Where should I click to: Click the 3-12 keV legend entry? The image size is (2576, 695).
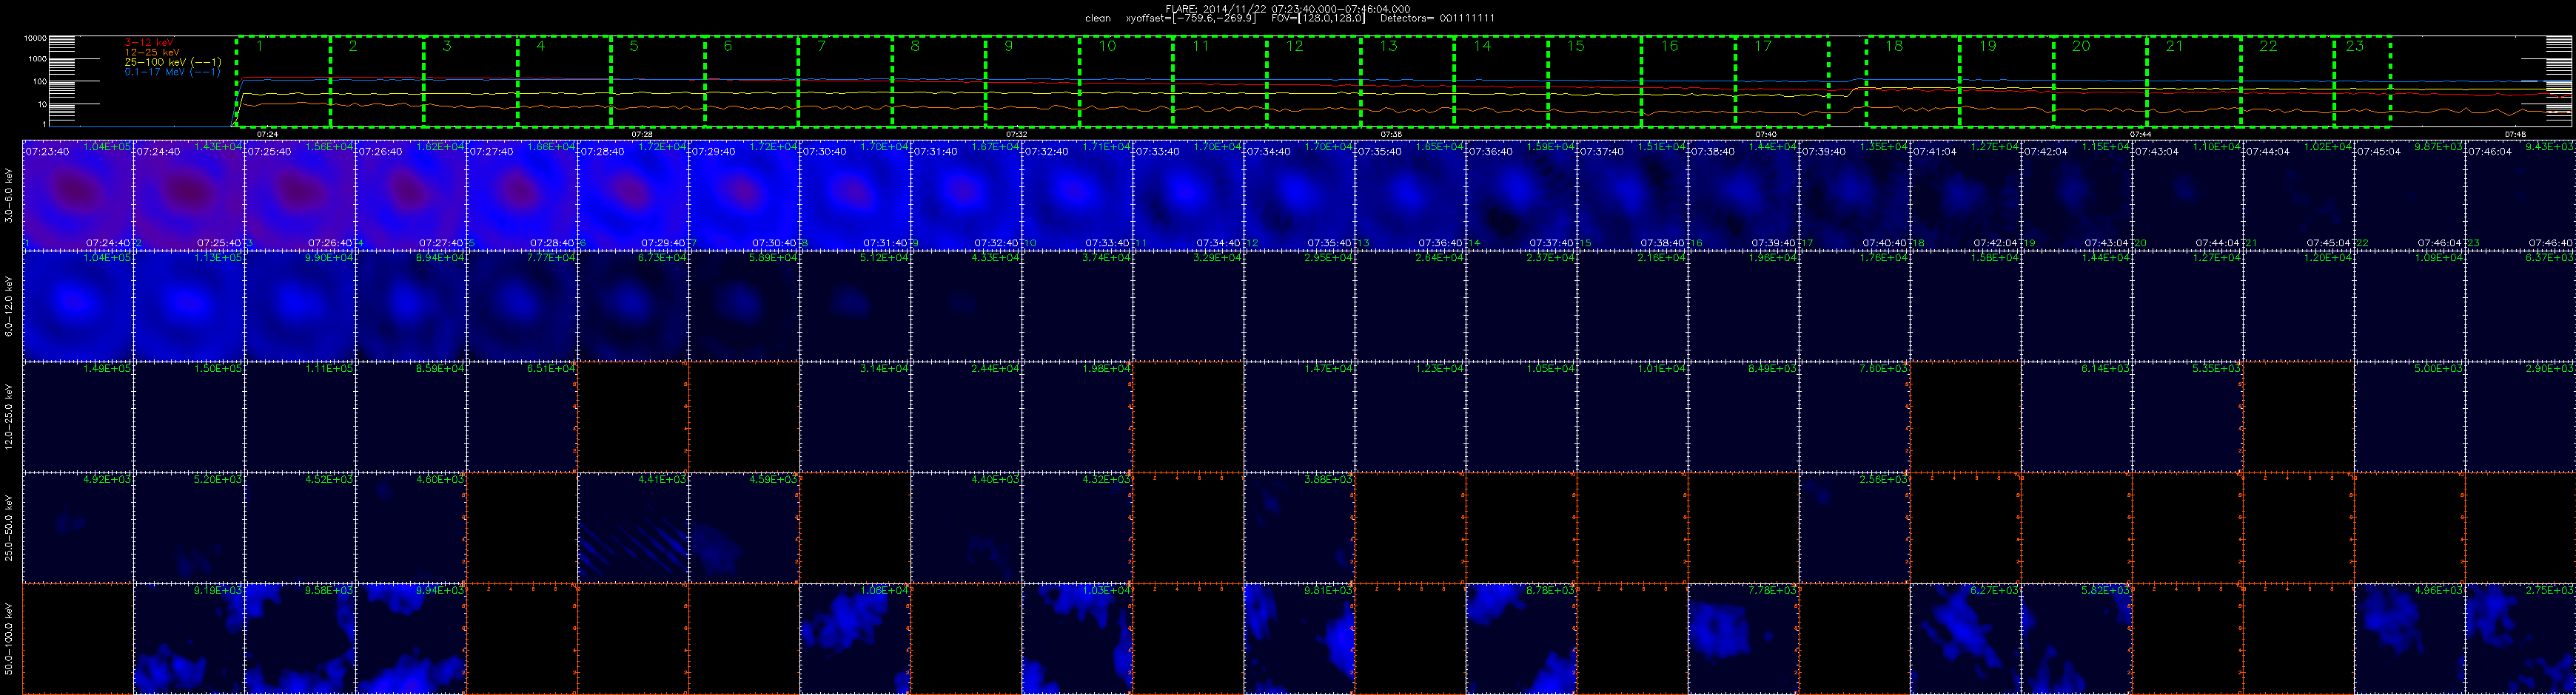(x=150, y=42)
